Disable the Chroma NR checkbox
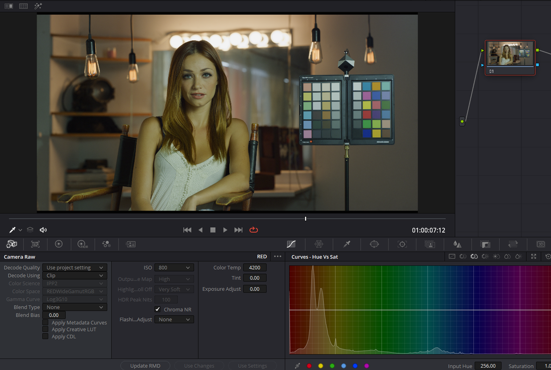The height and width of the screenshot is (370, 551). coord(157,309)
